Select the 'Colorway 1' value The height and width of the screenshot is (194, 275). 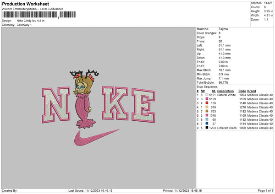pyautogui.click(x=24, y=25)
